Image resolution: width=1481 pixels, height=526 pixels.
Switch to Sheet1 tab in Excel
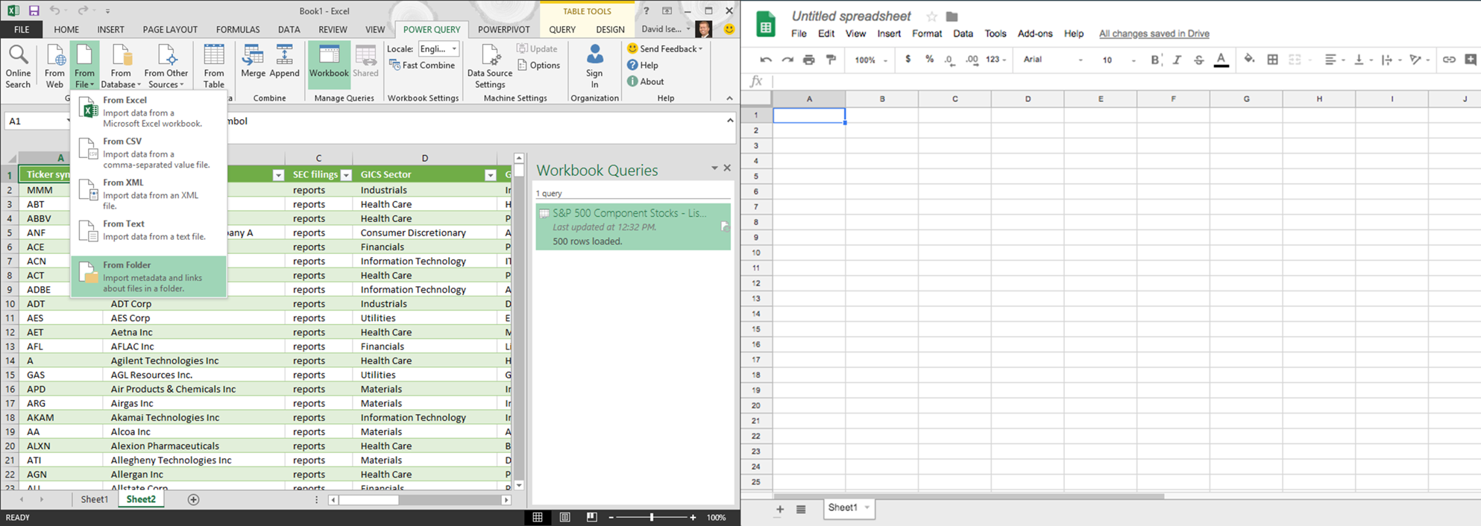(x=95, y=500)
